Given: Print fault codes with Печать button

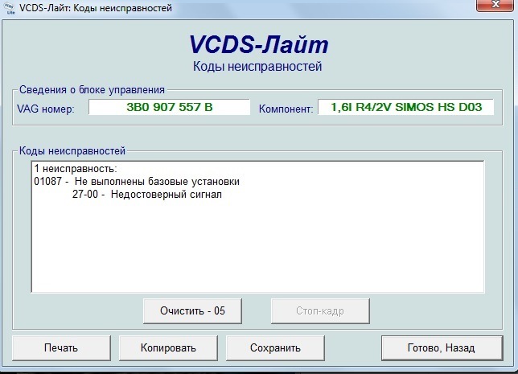Looking at the screenshot, I should click(x=61, y=348).
